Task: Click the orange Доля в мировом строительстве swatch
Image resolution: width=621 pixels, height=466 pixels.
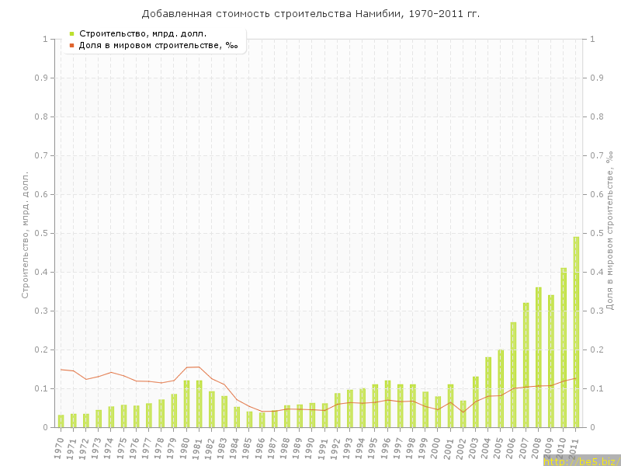Action: pyautogui.click(x=71, y=45)
